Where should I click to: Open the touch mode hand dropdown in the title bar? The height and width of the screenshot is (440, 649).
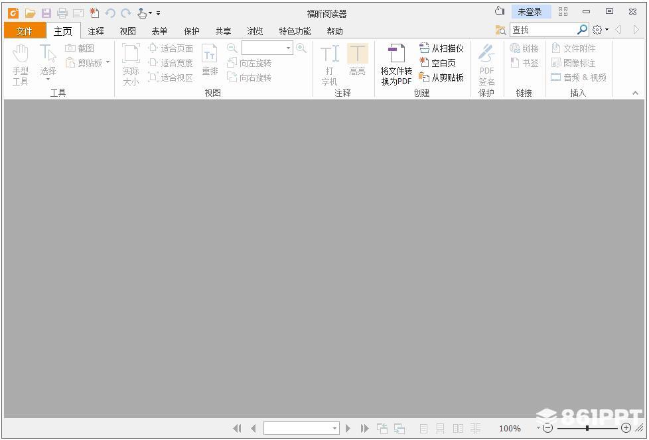coord(145,13)
